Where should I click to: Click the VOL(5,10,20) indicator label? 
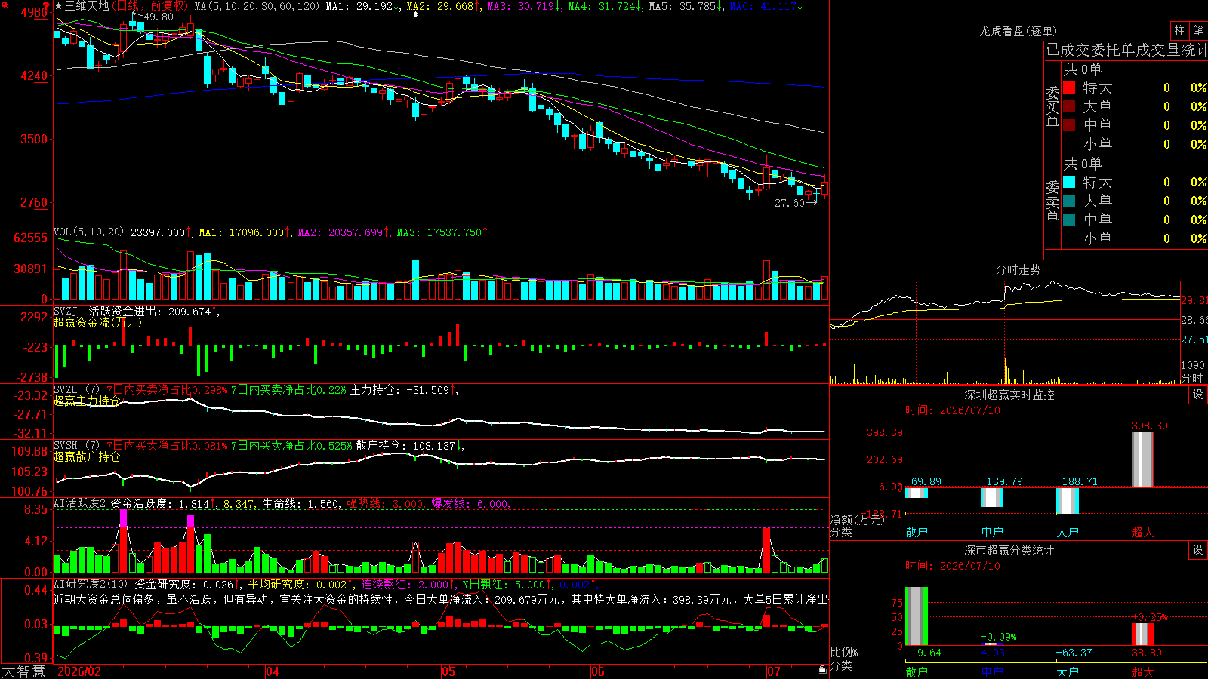pyautogui.click(x=88, y=232)
